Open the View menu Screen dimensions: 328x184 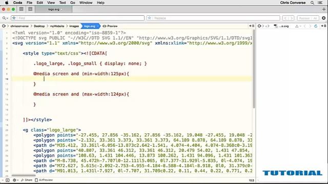(x=51, y=3)
